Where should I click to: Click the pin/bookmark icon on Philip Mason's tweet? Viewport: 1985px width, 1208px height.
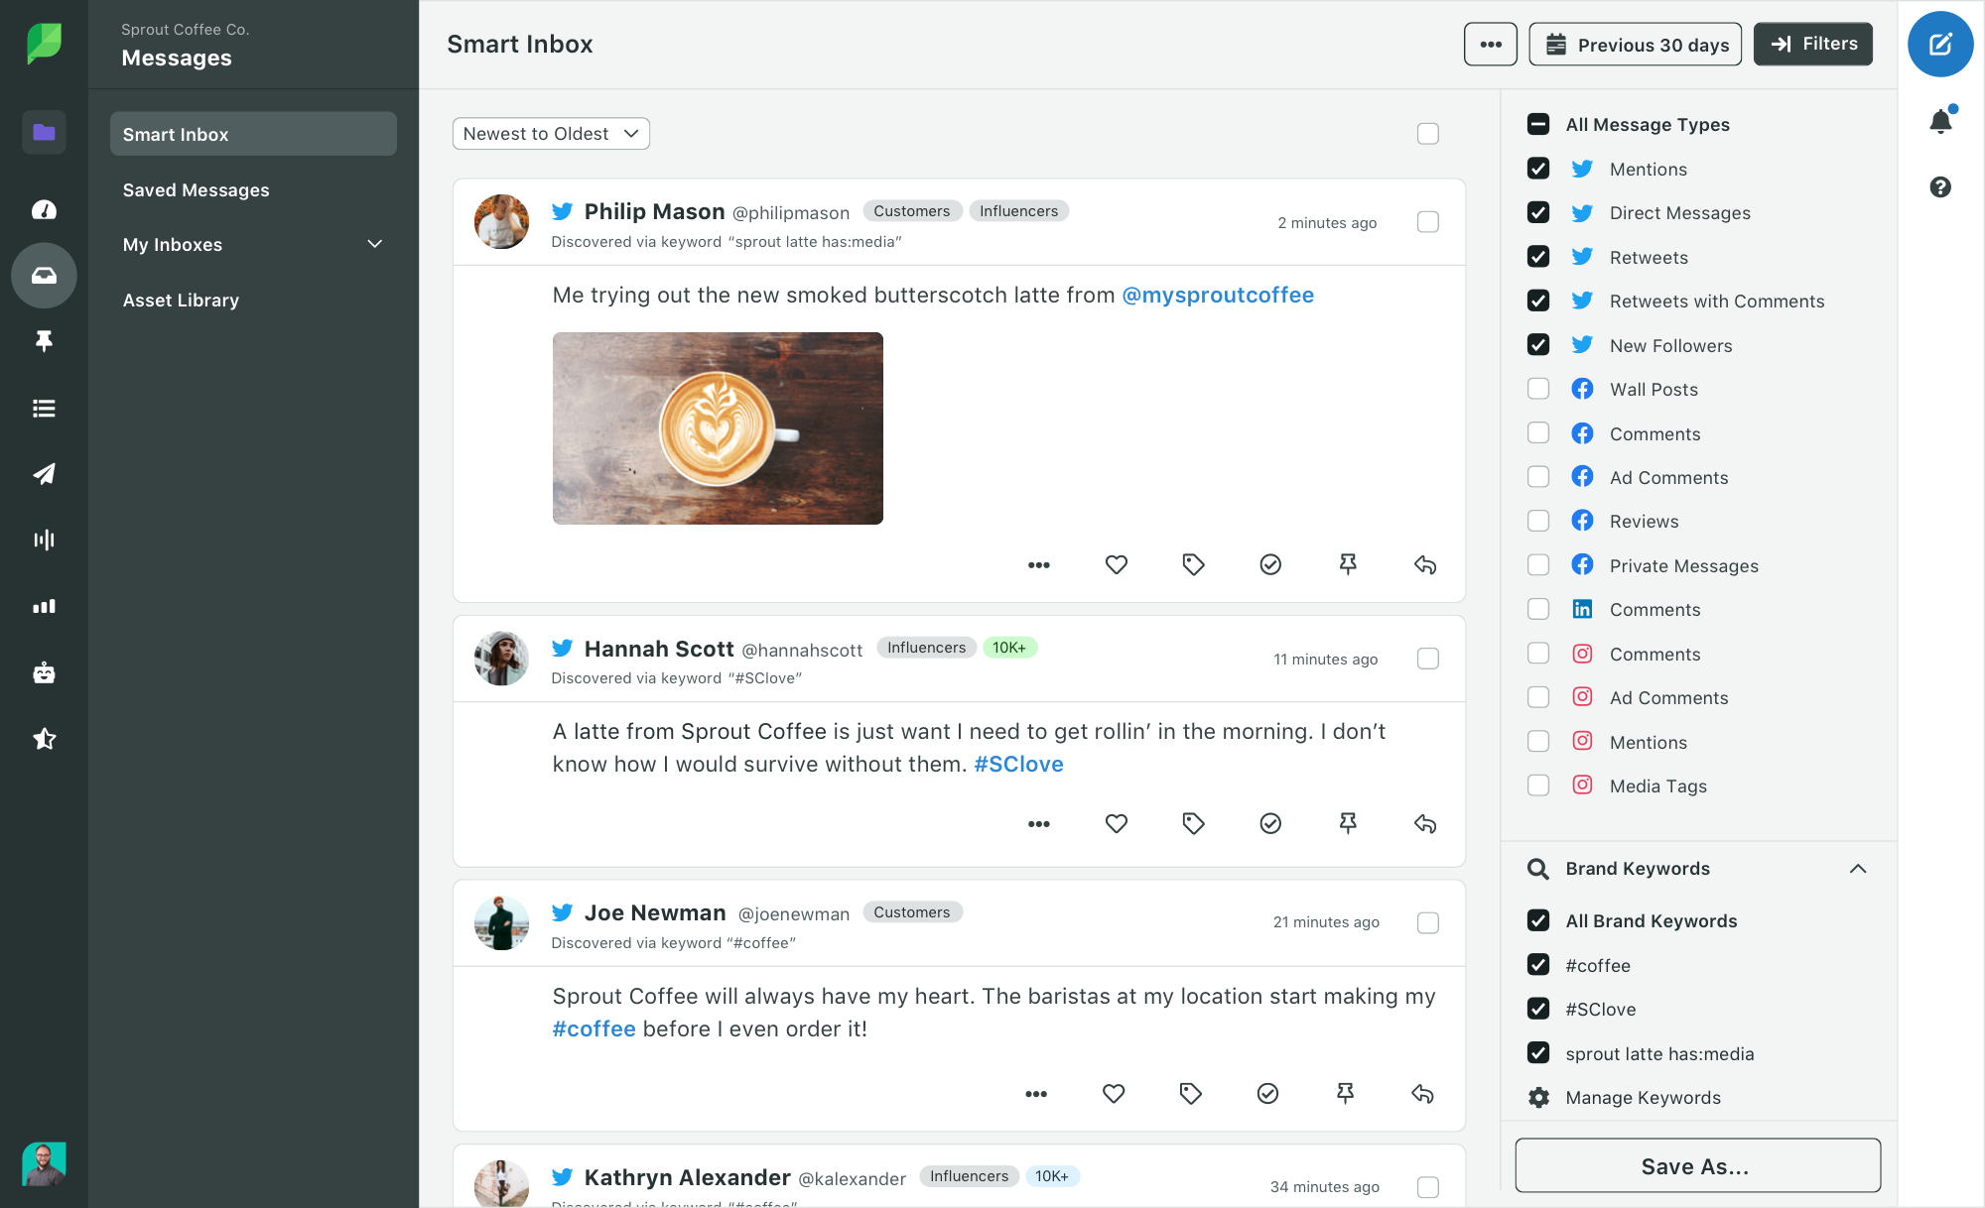pyautogui.click(x=1346, y=563)
